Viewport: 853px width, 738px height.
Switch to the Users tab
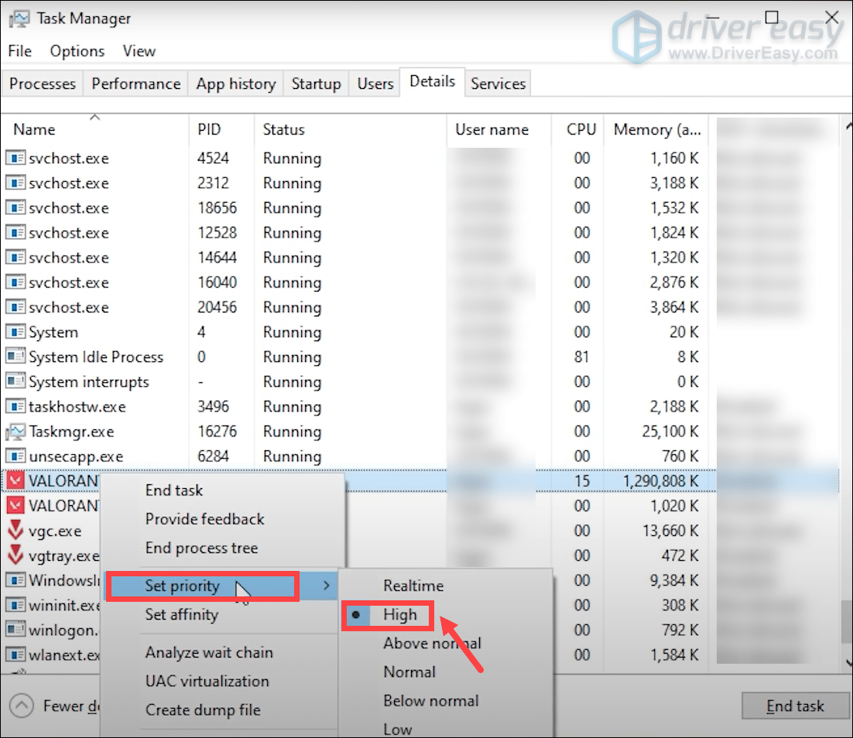coord(375,84)
